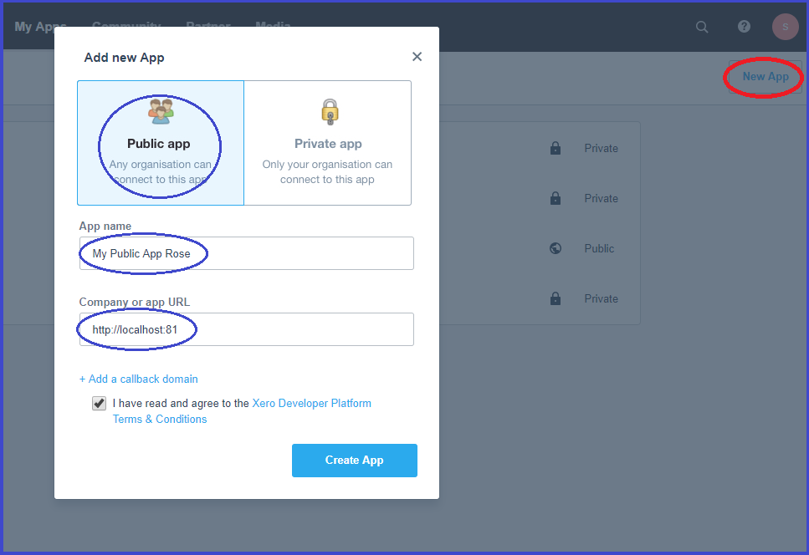Click the Create App button
Screen dimensions: 809x555
tap(355, 461)
